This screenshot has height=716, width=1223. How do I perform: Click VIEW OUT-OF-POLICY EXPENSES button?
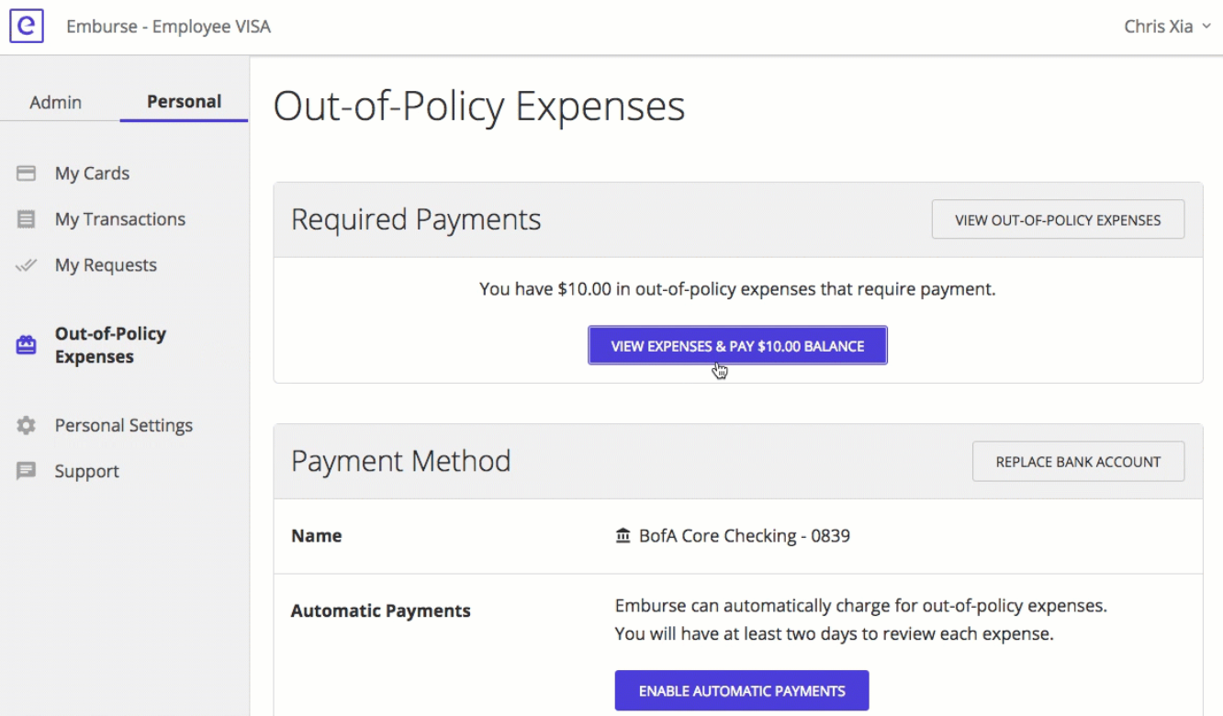click(x=1058, y=219)
